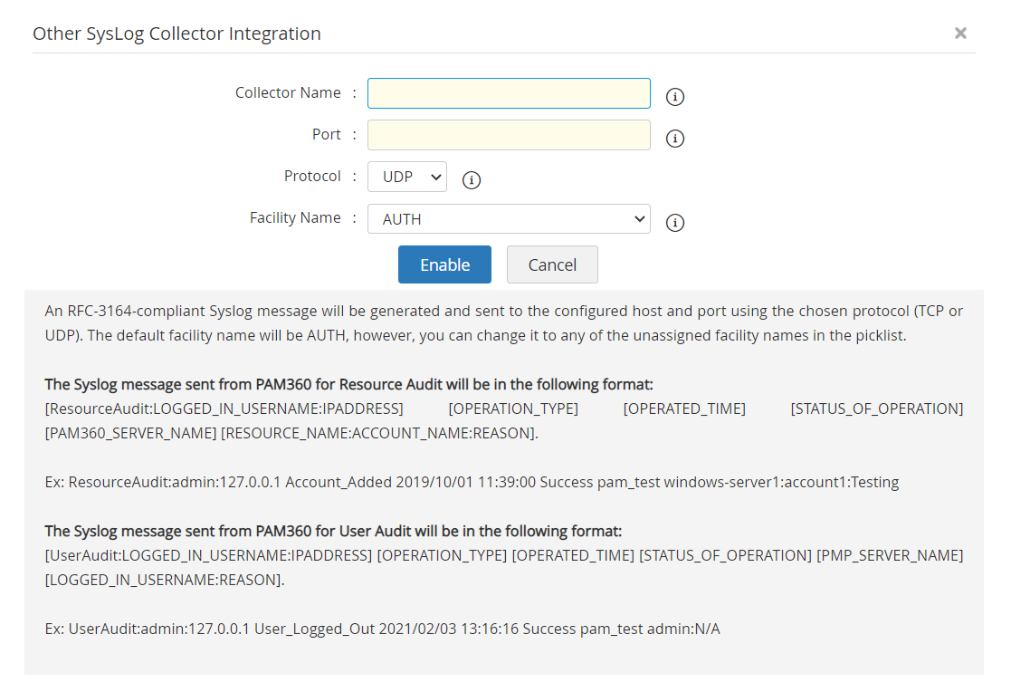This screenshot has width=1011, height=692.
Task: Click the info icon beside Port field
Action: pos(675,139)
